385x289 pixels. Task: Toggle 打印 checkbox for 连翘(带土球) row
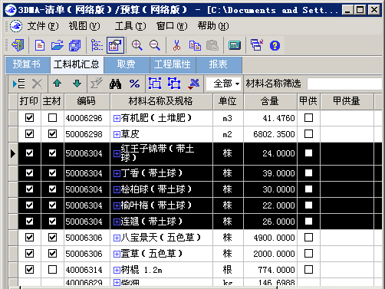pyautogui.click(x=29, y=221)
